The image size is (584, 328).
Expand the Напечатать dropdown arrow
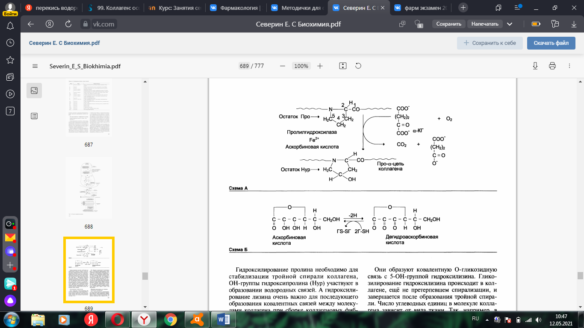pyautogui.click(x=509, y=24)
